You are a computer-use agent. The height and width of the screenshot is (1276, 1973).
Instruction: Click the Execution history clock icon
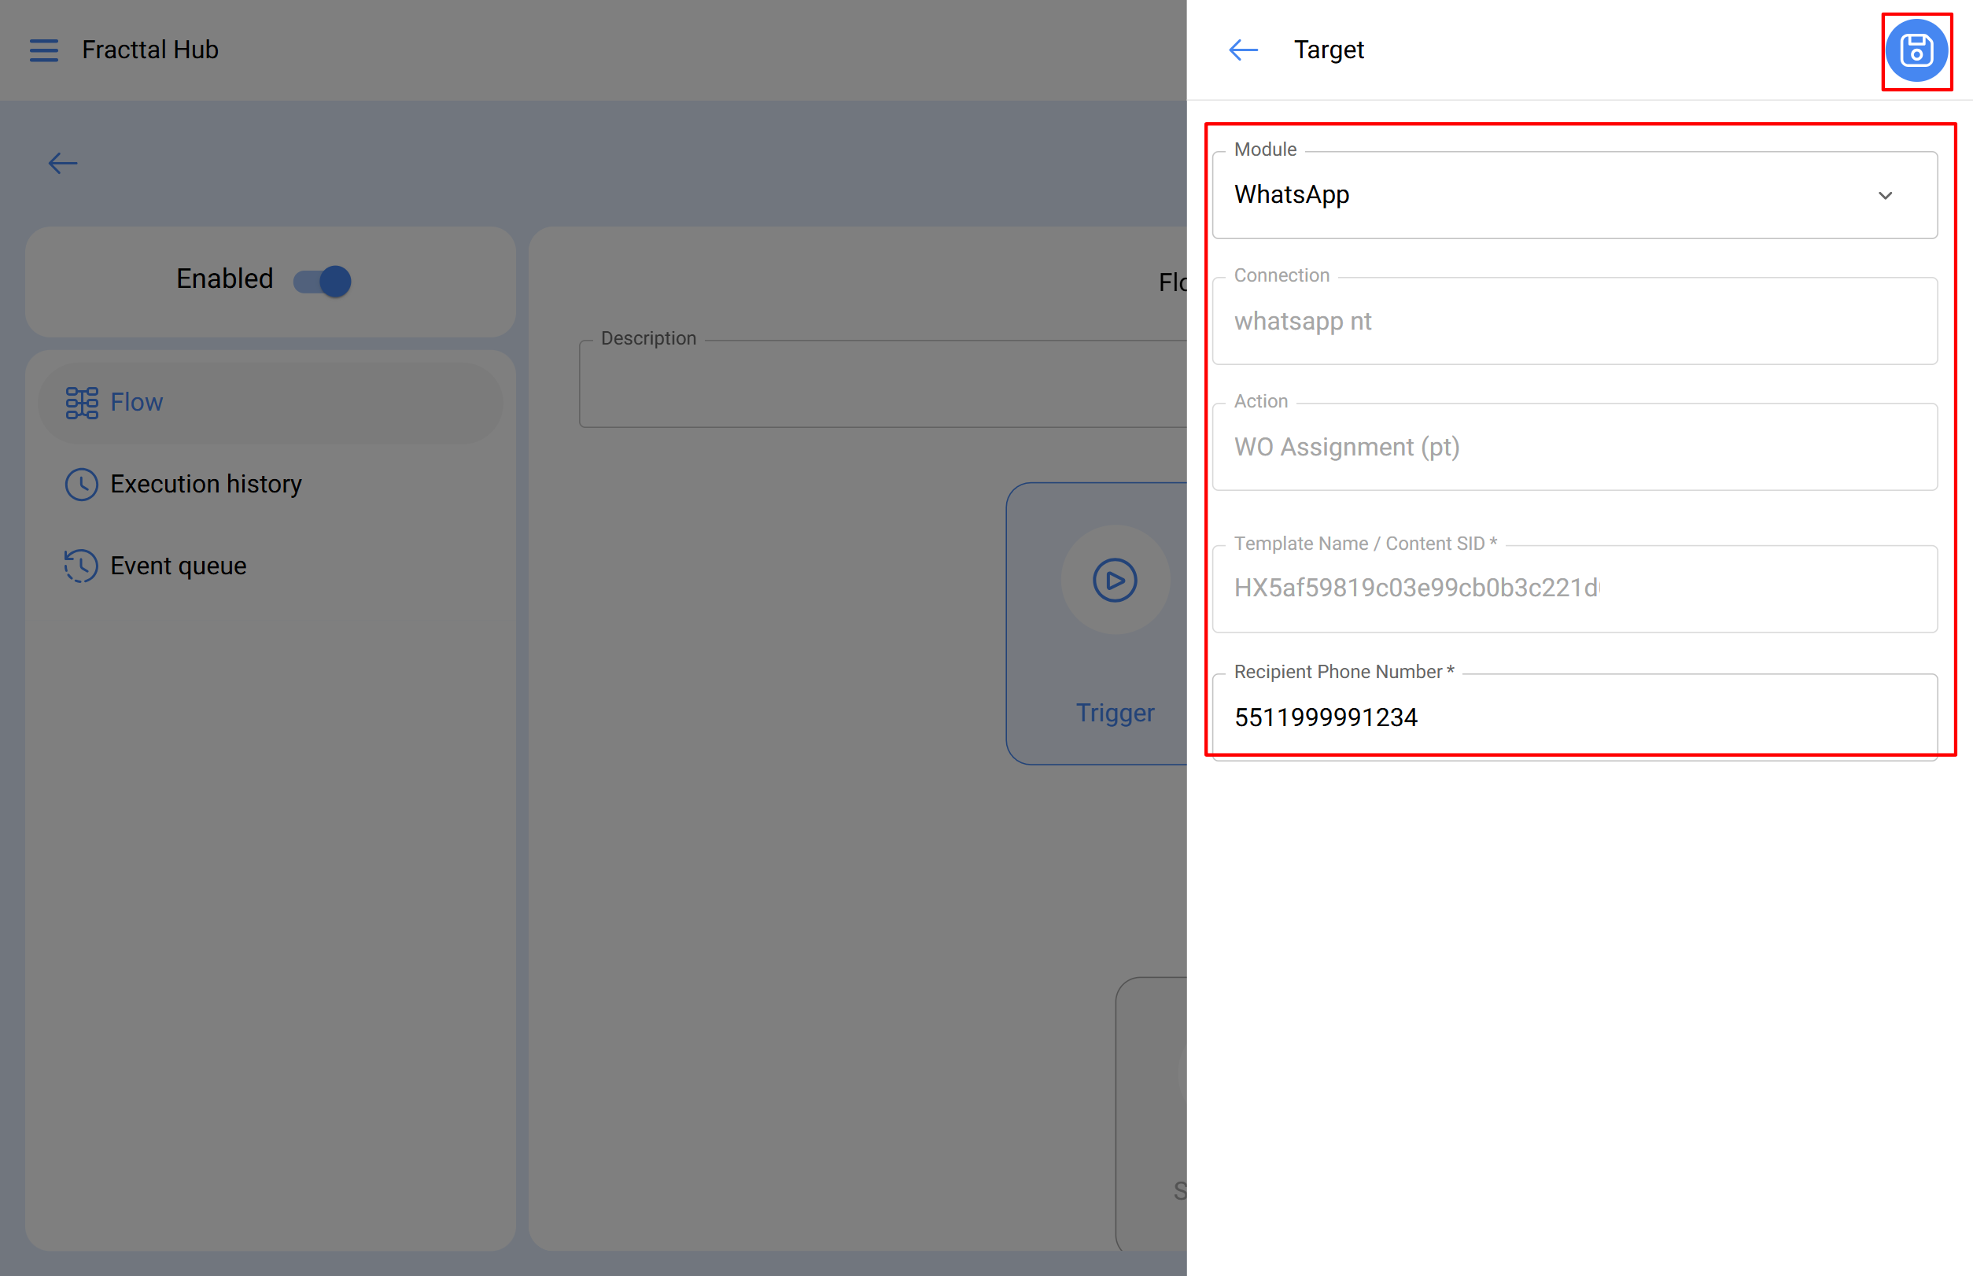81,485
